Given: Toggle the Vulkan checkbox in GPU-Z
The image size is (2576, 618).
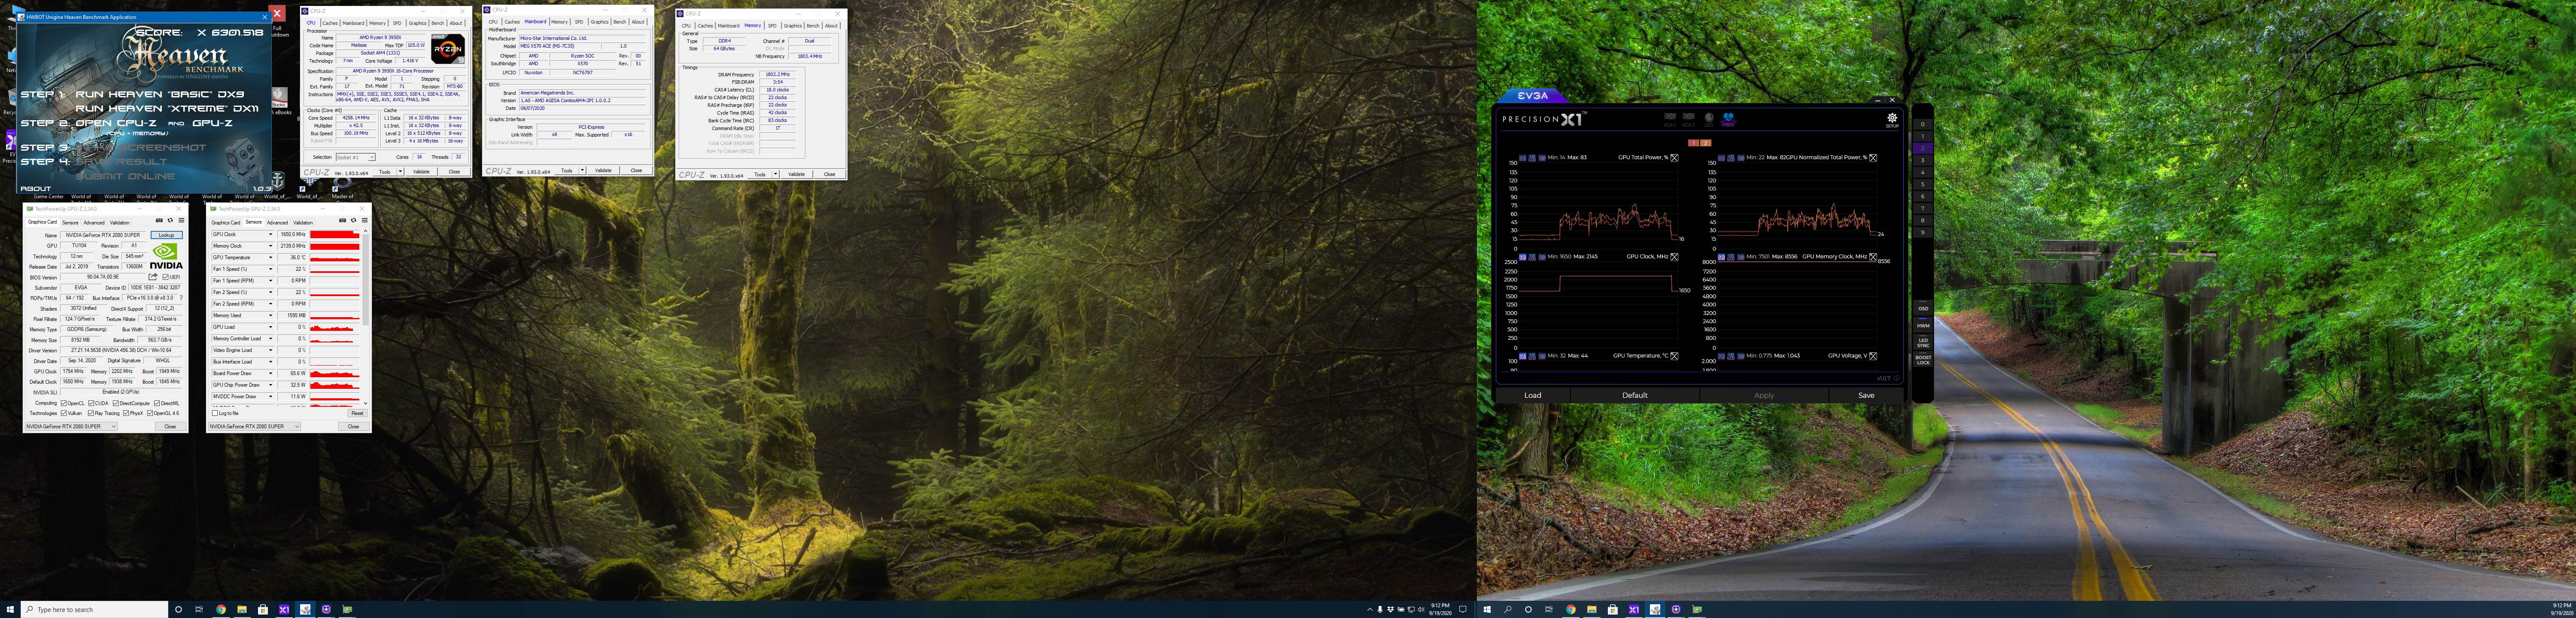Looking at the screenshot, I should [64, 413].
